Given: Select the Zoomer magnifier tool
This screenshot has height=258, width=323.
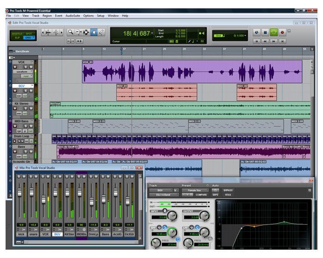Looking at the screenshot, I should pos(71,32).
